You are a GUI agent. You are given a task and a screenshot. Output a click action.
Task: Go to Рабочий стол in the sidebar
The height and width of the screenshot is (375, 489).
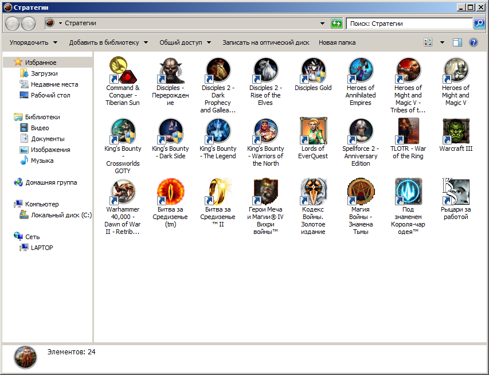[x=50, y=95]
